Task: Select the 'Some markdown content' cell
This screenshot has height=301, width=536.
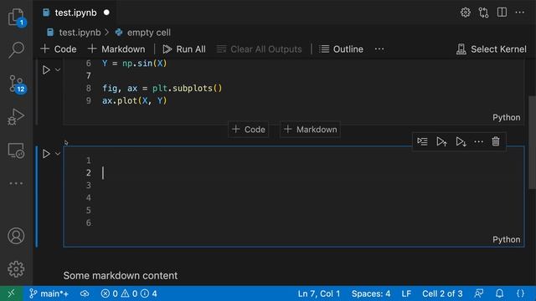Action: (x=121, y=275)
